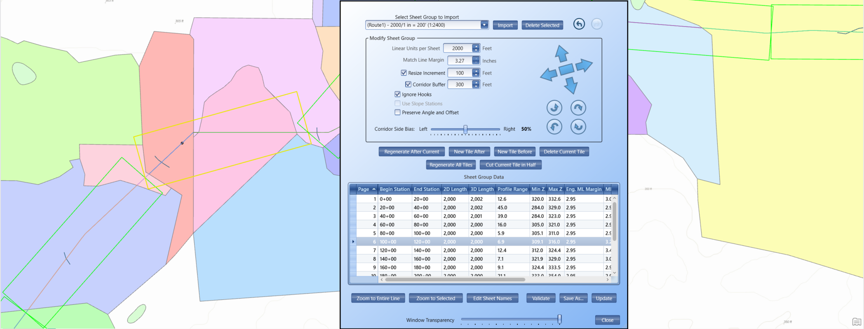Toggle the Corridor Buffer checkbox

point(408,84)
